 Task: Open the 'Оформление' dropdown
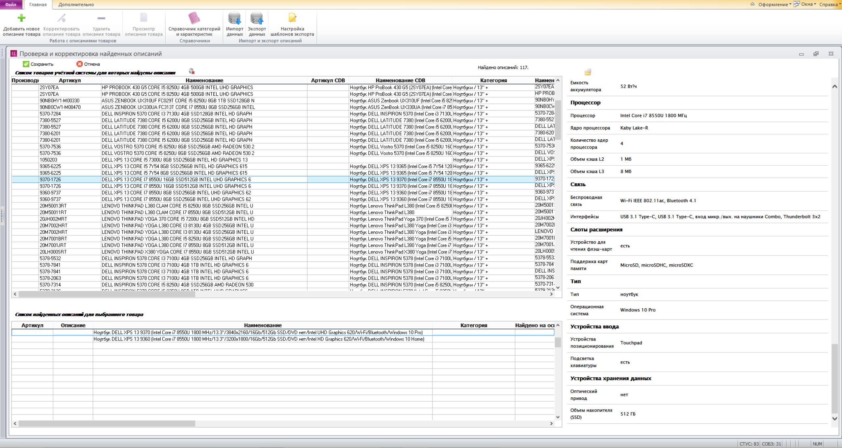pyautogui.click(x=775, y=5)
